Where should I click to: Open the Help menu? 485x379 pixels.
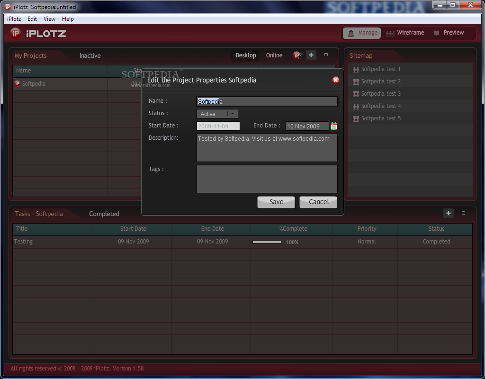68,19
